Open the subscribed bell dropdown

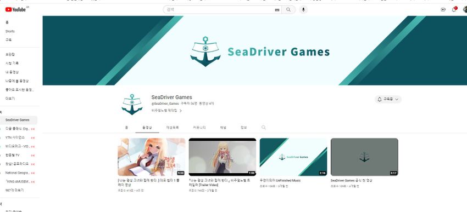point(388,99)
